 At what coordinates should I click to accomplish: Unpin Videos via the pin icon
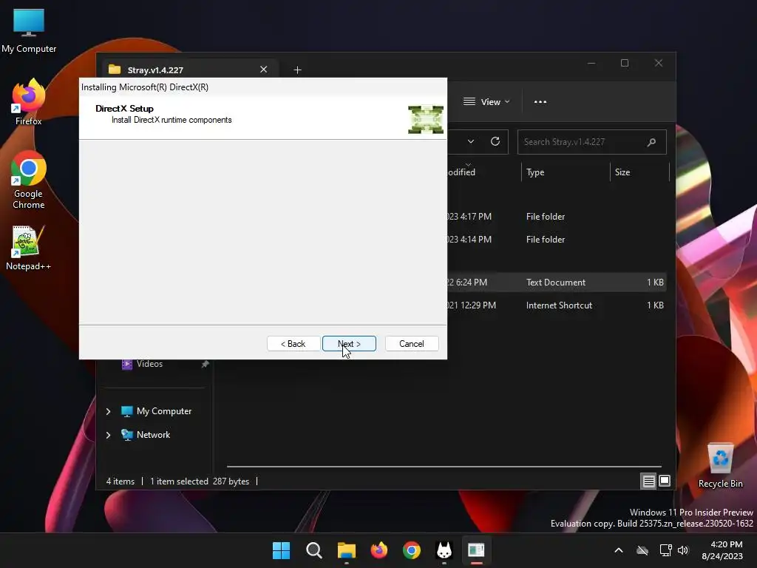pos(206,364)
